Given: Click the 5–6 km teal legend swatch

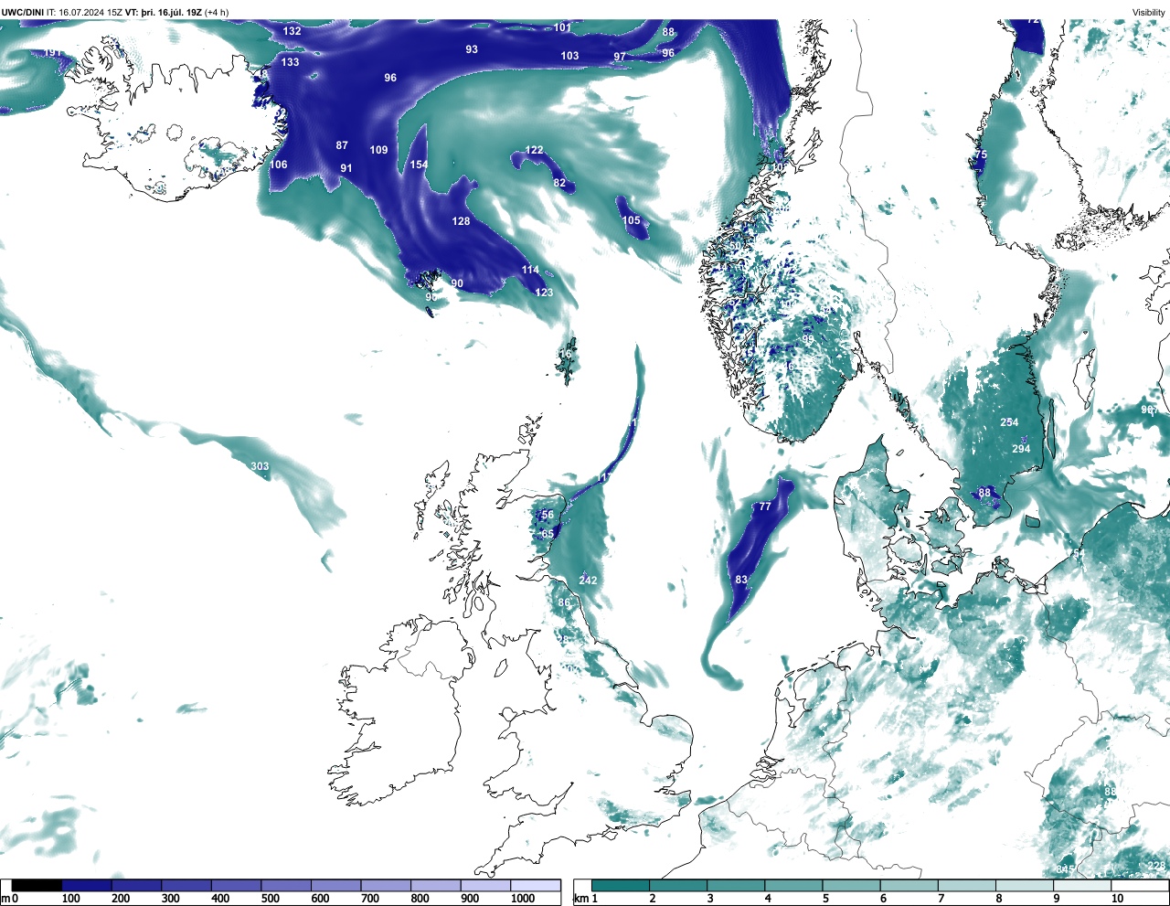Looking at the screenshot, I should (852, 885).
